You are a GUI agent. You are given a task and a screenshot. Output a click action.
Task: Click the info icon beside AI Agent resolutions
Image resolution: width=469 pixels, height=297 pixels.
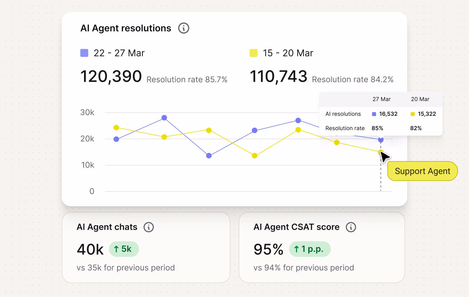184,28
